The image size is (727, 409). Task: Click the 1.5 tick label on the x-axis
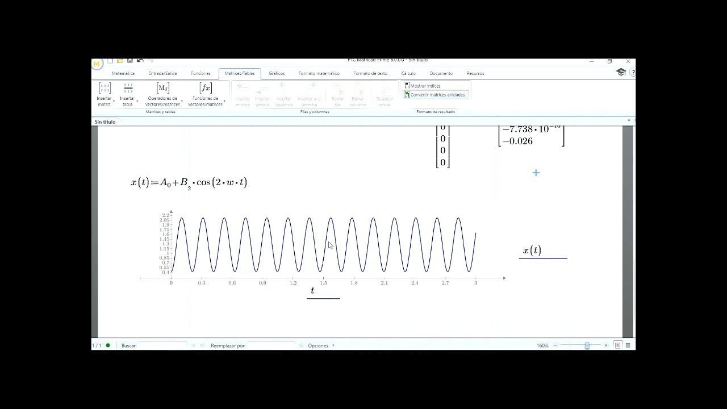[x=323, y=283]
